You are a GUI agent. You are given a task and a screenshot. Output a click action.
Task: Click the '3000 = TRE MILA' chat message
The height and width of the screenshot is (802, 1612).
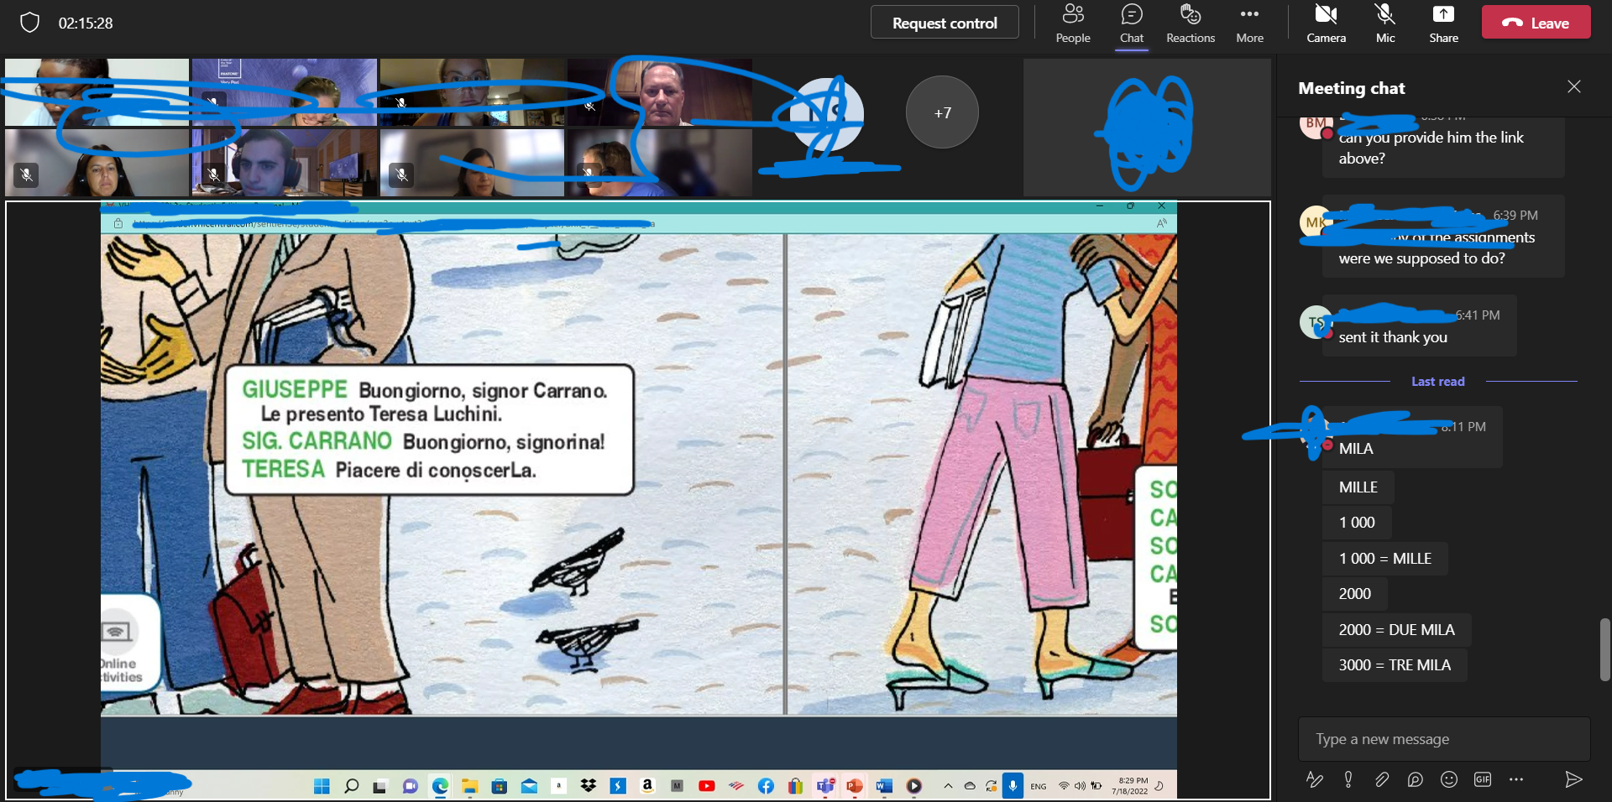pos(1395,665)
